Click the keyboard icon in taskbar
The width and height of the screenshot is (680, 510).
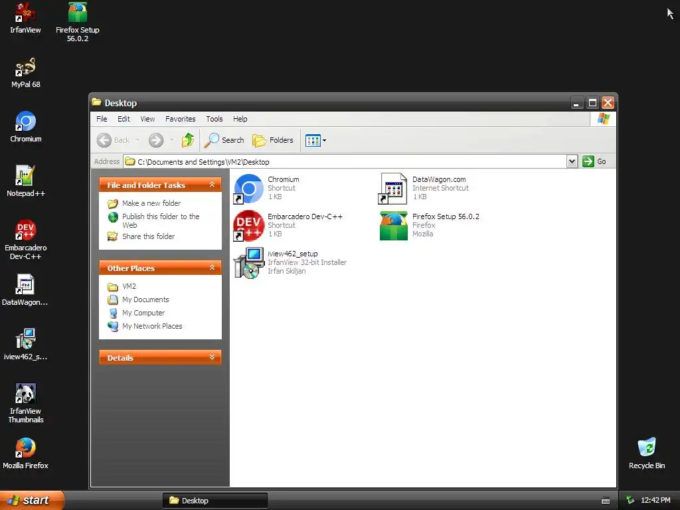[606, 501]
